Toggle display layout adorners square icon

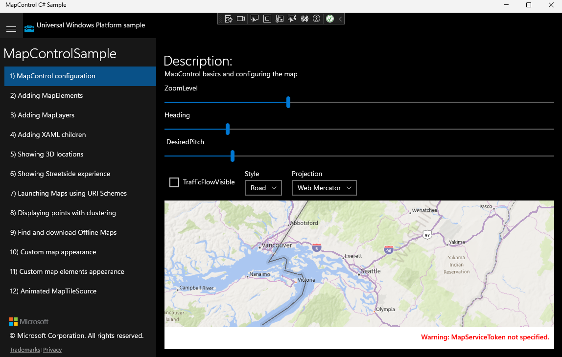coord(267,19)
